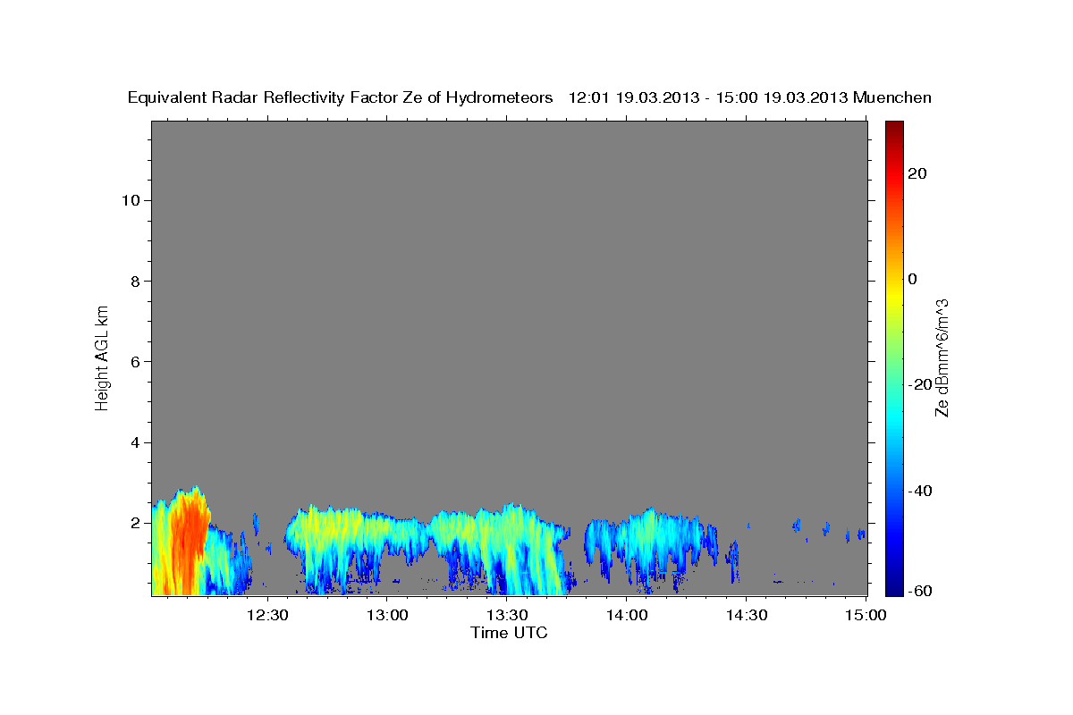Click the '12:01 19.03.2013 - 15:00 19.03.2013' date range in the title
This screenshot has height=715, width=1073.
click(708, 97)
